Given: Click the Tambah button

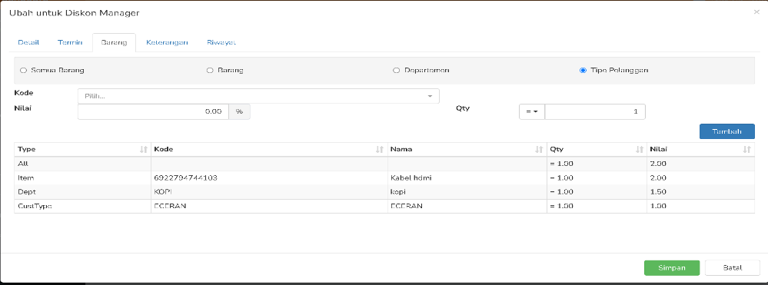Looking at the screenshot, I should (x=726, y=131).
